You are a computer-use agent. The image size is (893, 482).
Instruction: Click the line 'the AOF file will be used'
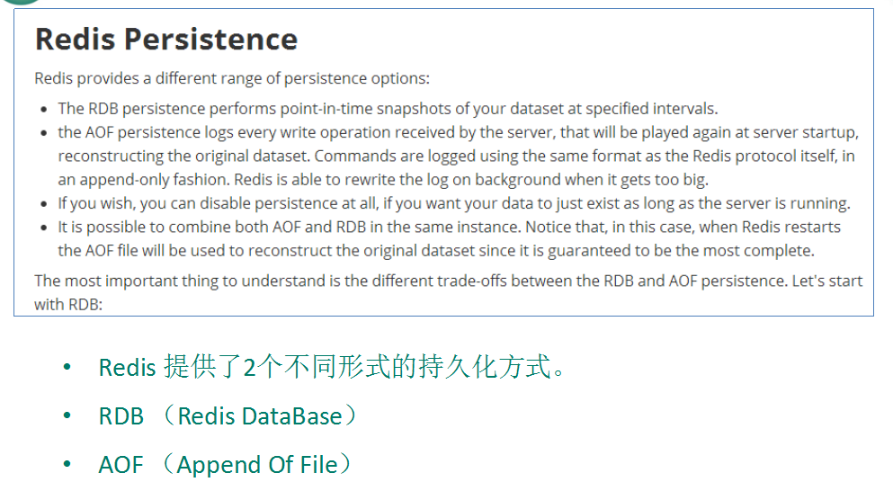coord(436,251)
